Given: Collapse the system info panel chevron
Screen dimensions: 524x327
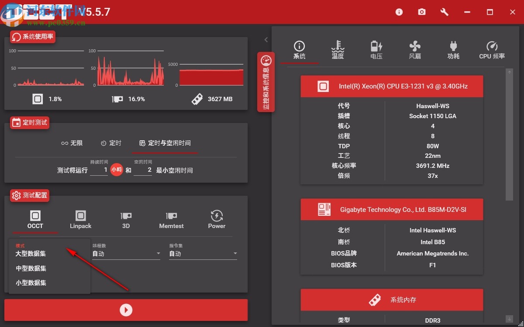Looking at the screenshot, I should pos(266,39).
